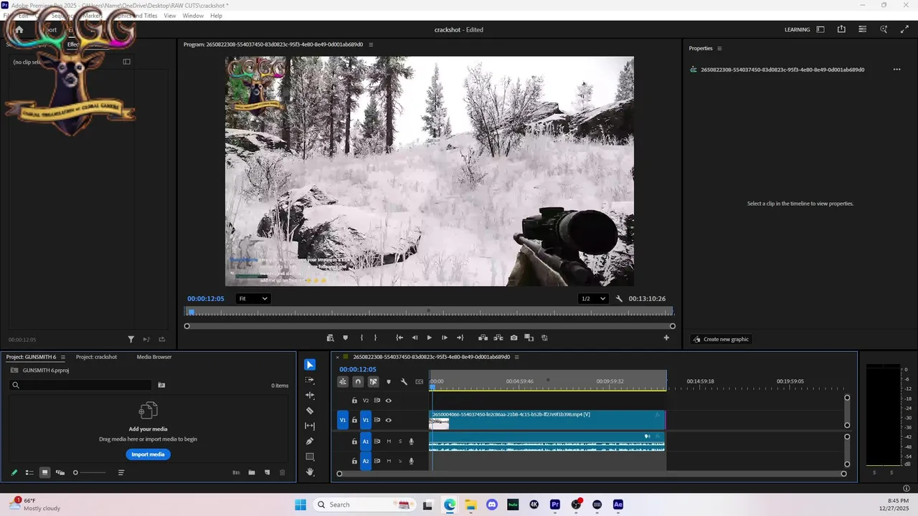918x516 pixels.
Task: Open Project panel sort options
Action: point(121,472)
